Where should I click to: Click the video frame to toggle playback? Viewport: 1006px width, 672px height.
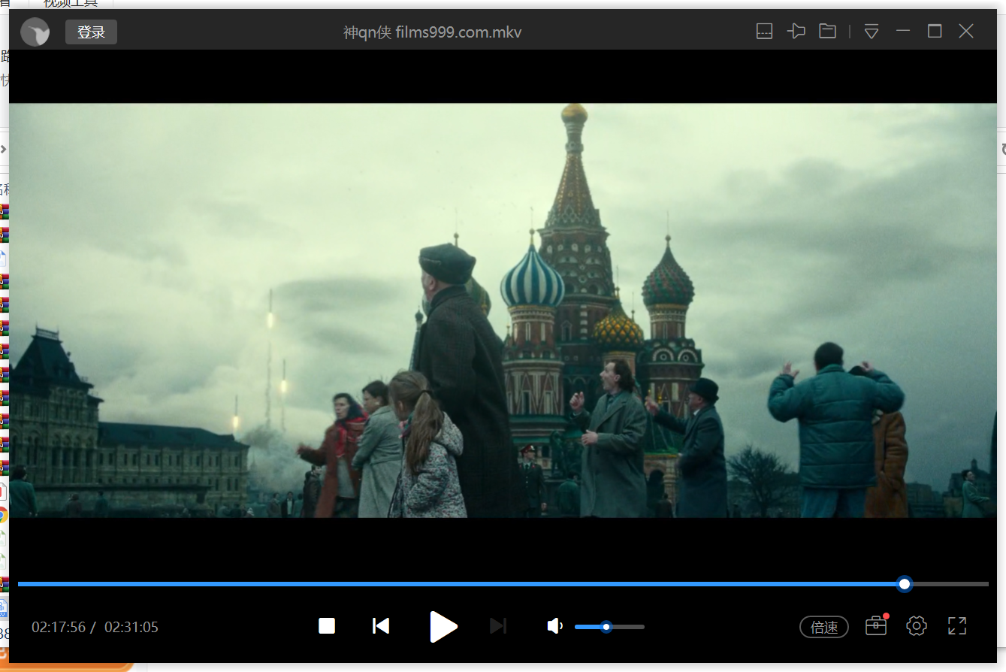tap(503, 310)
